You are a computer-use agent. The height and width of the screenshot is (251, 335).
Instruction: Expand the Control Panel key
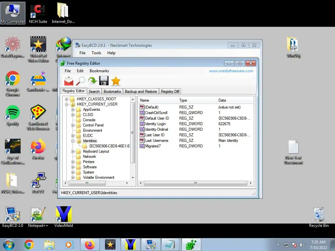pyautogui.click(x=73, y=125)
